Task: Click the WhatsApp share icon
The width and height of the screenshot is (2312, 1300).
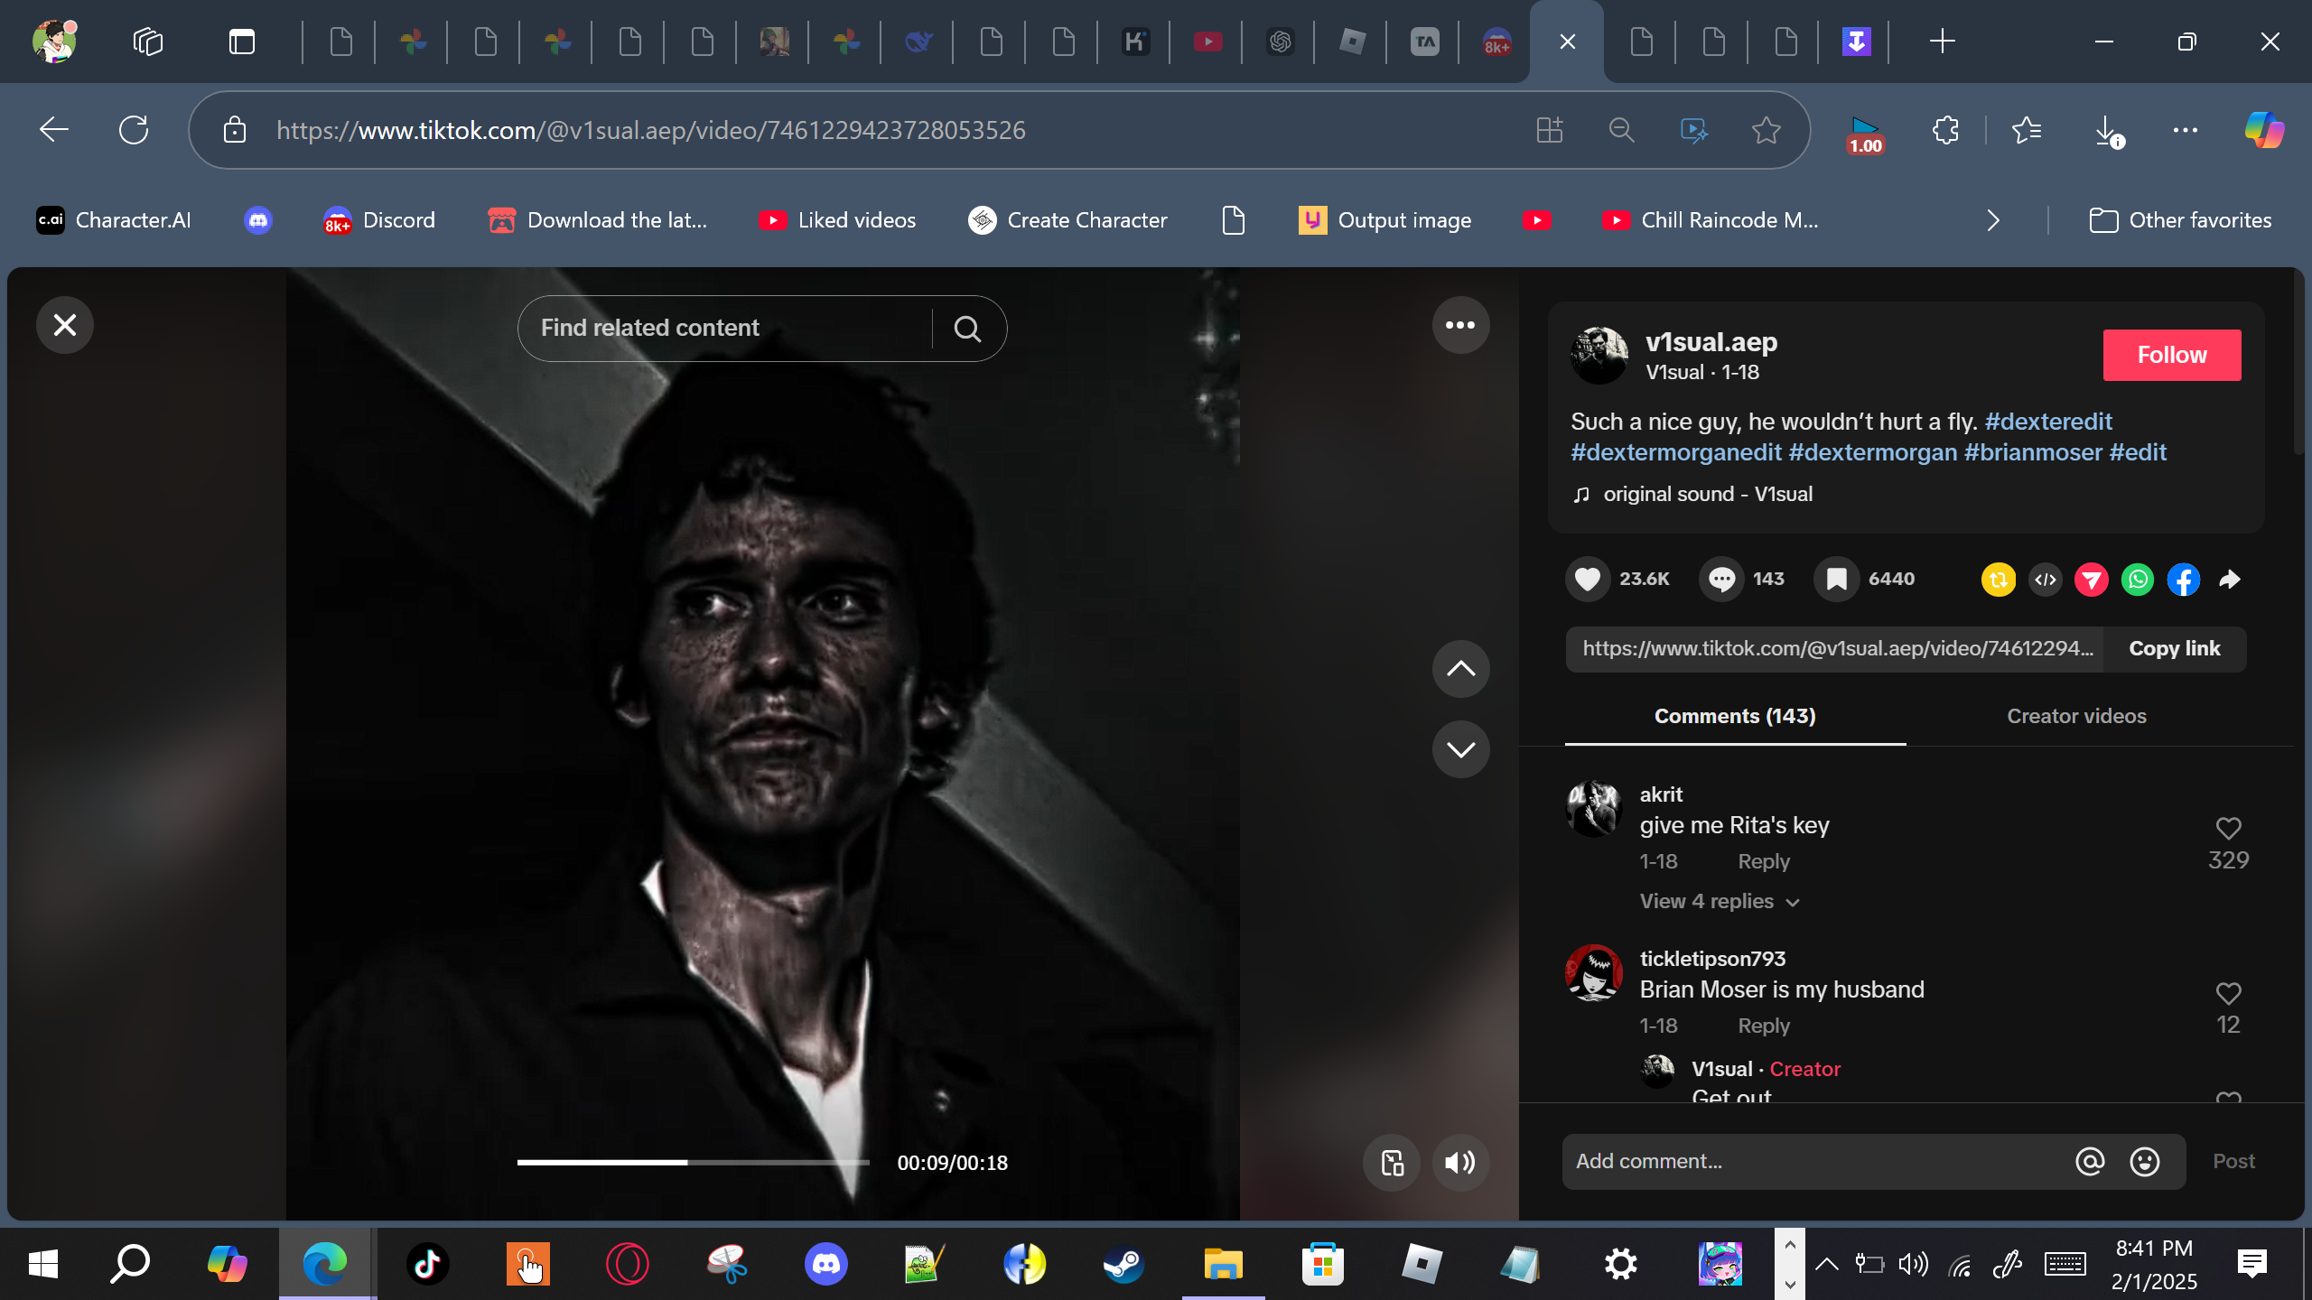Action: (x=2137, y=580)
